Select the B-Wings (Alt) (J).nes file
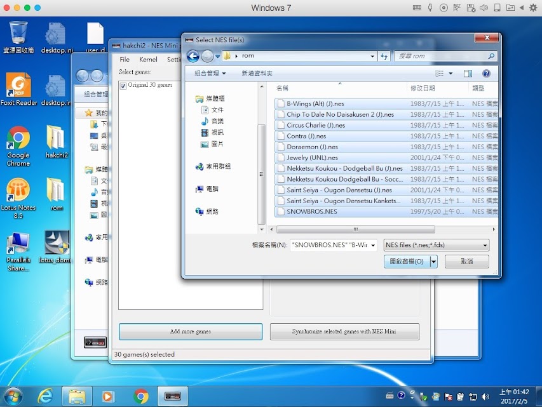The height and width of the screenshot is (407, 542). [386, 103]
